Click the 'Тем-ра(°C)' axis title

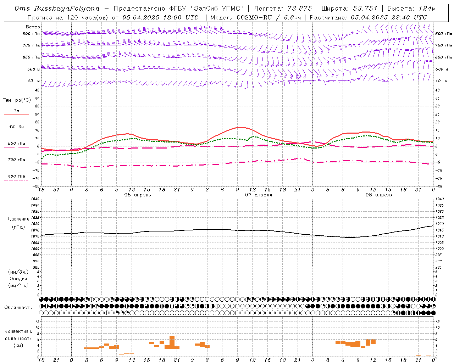(17, 100)
